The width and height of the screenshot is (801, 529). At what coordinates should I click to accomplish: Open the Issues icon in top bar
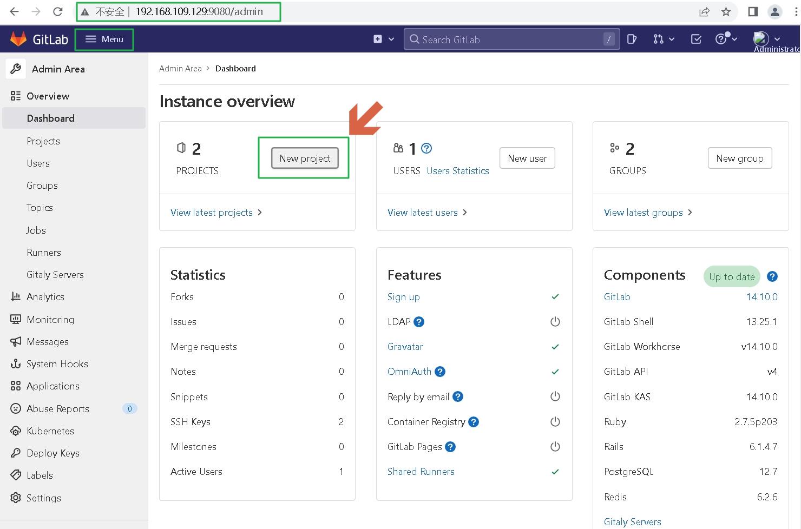[x=632, y=39]
